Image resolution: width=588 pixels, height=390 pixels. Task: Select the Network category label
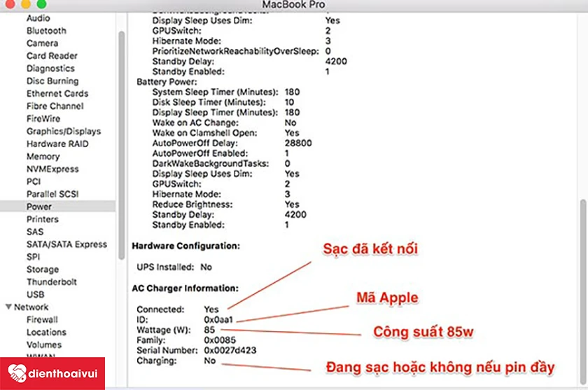(x=31, y=307)
